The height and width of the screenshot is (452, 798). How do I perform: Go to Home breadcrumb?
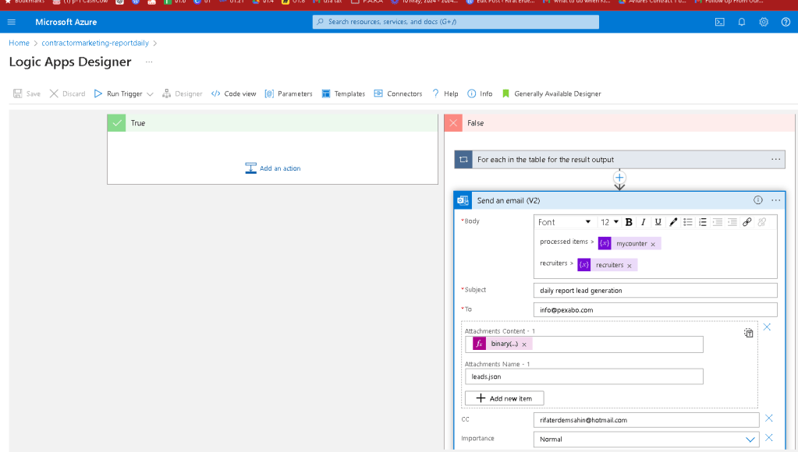[19, 43]
